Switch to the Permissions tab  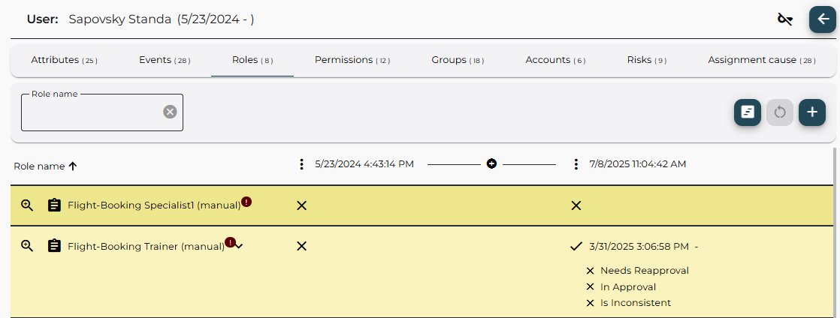[x=352, y=60]
